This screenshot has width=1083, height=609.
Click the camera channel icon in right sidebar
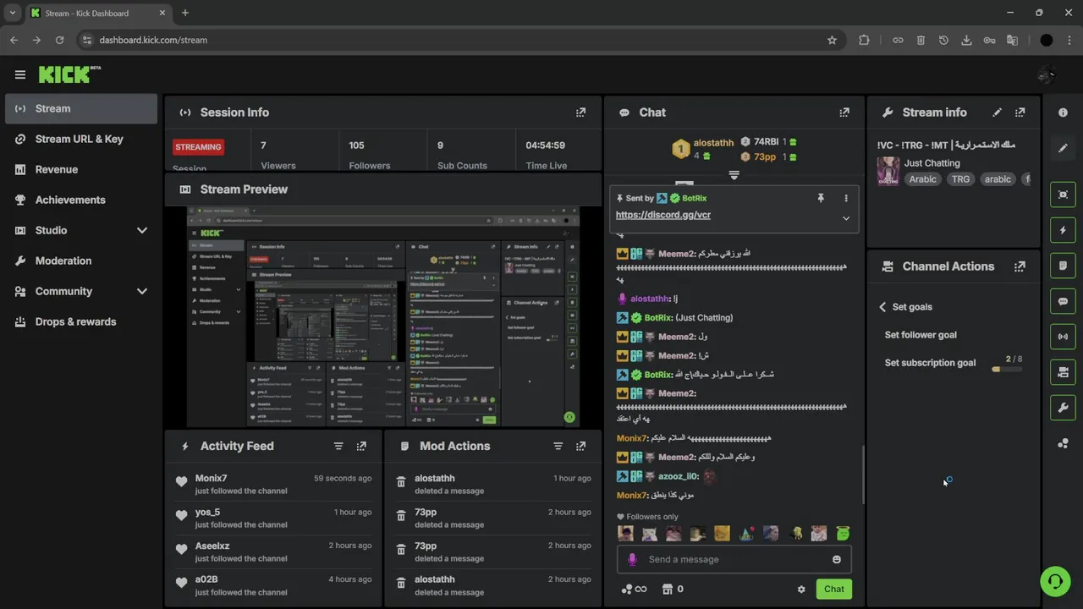(1064, 372)
